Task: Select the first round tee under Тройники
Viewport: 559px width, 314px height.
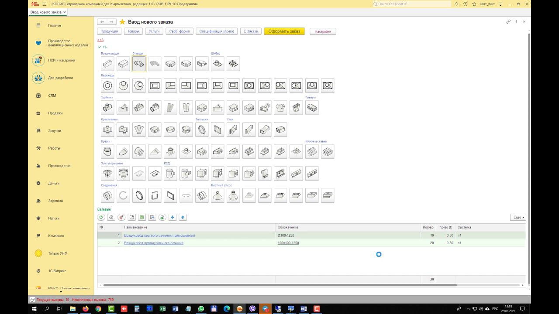Action: pyautogui.click(x=107, y=107)
